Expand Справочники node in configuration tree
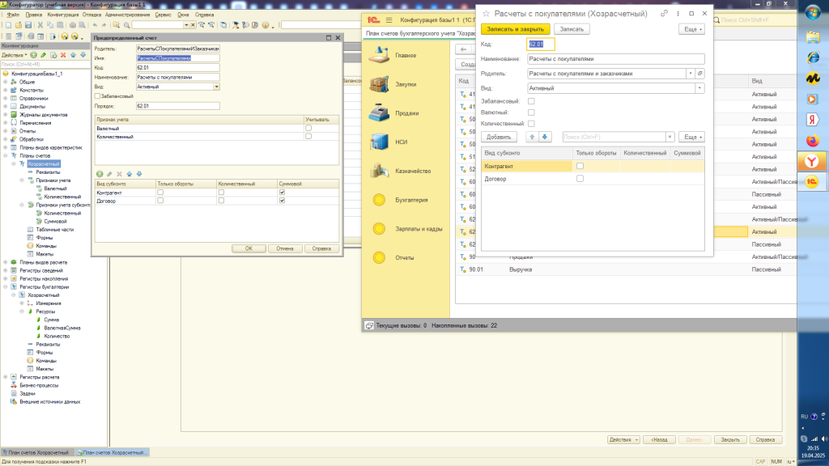The width and height of the screenshot is (829, 466). pos(6,98)
